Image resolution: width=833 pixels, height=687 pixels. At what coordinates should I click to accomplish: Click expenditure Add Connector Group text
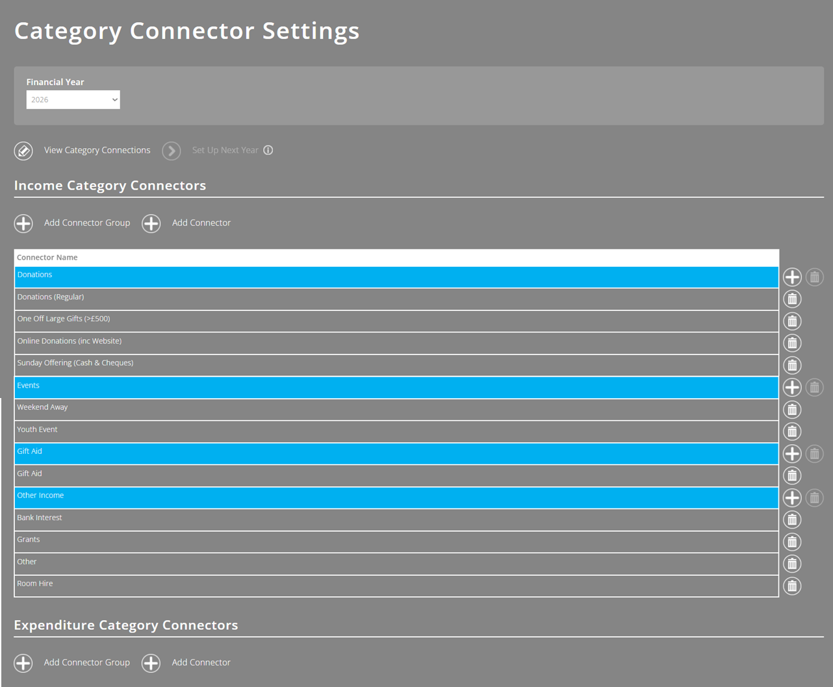pyautogui.click(x=87, y=662)
